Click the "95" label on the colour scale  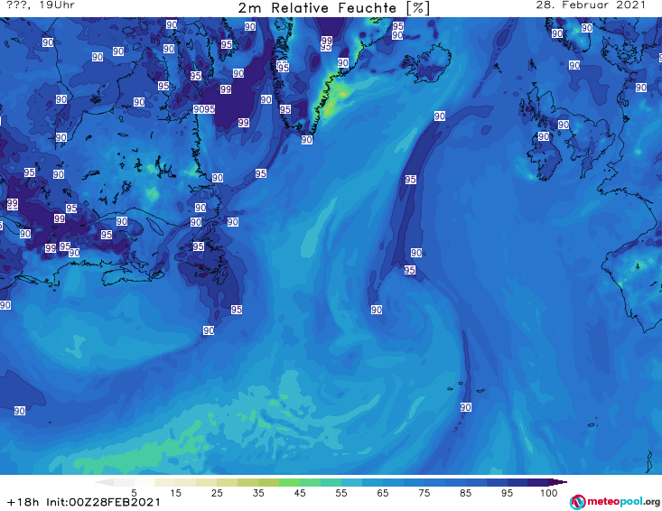[x=507, y=493]
